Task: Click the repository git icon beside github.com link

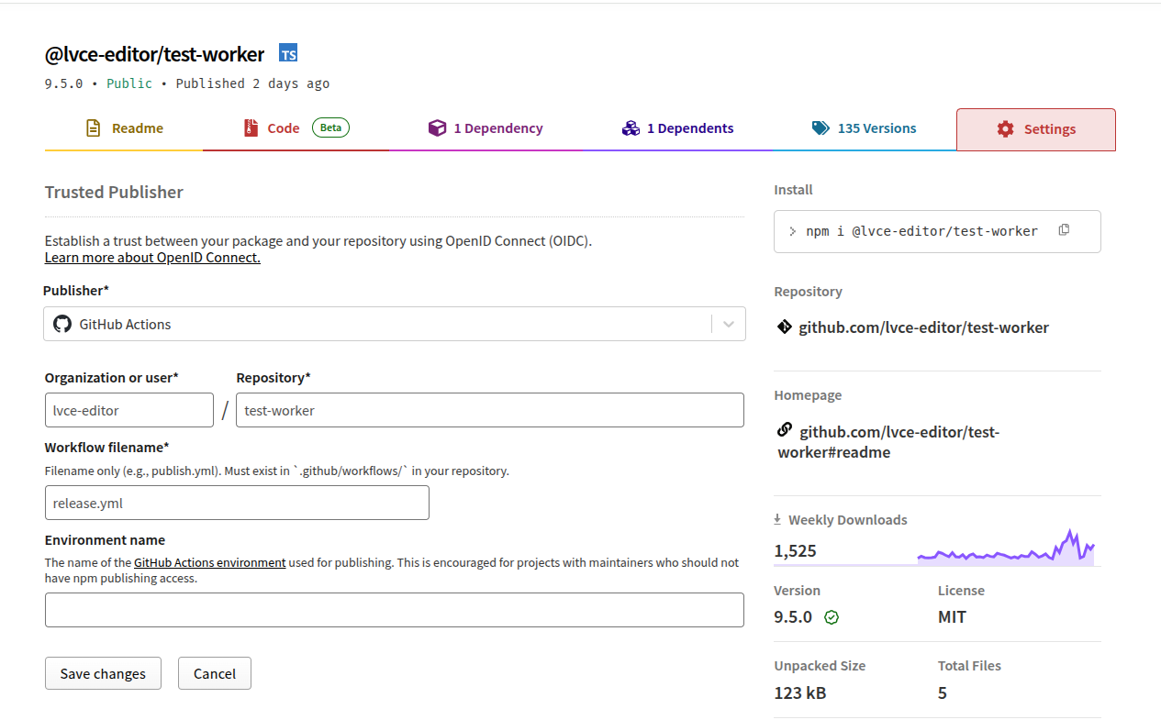Action: (x=787, y=327)
